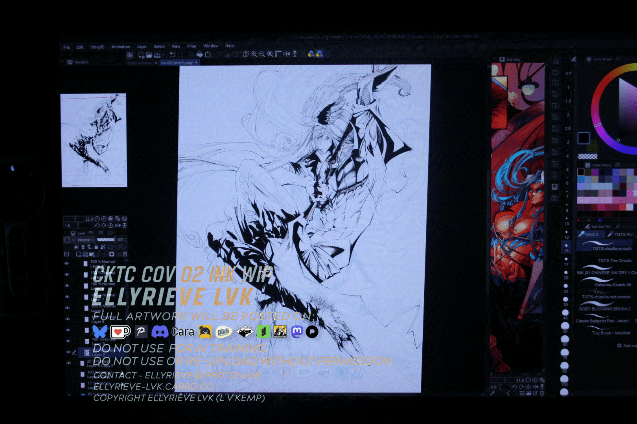Select brush size 30 preset
Screen dimensions: 637x424
[x=565, y=301]
